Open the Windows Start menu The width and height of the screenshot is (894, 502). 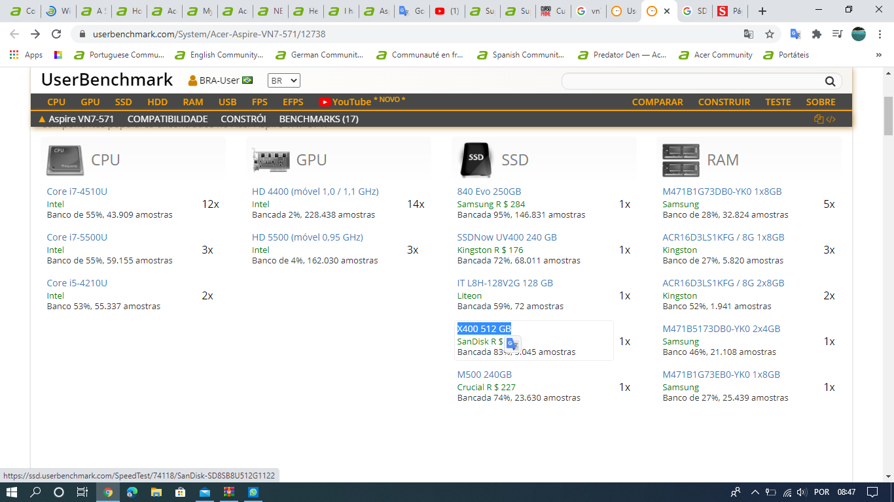[x=12, y=492]
